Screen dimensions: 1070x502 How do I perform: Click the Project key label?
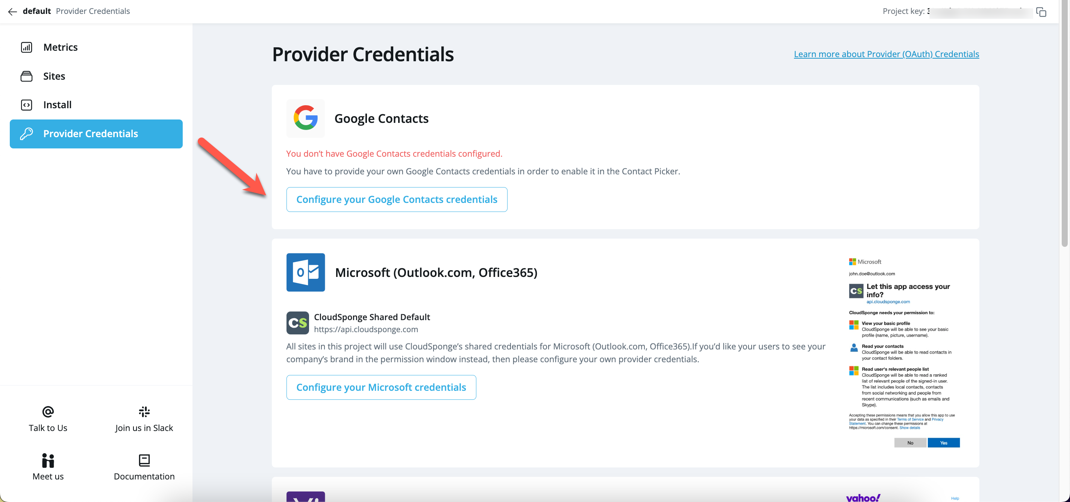pyautogui.click(x=903, y=11)
